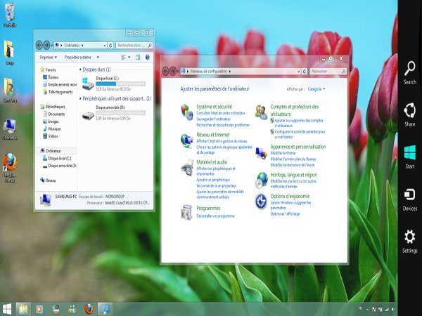Viewport: 422px width, 316px height.
Task: Select Musique library in navigation pane
Action: 52,129
